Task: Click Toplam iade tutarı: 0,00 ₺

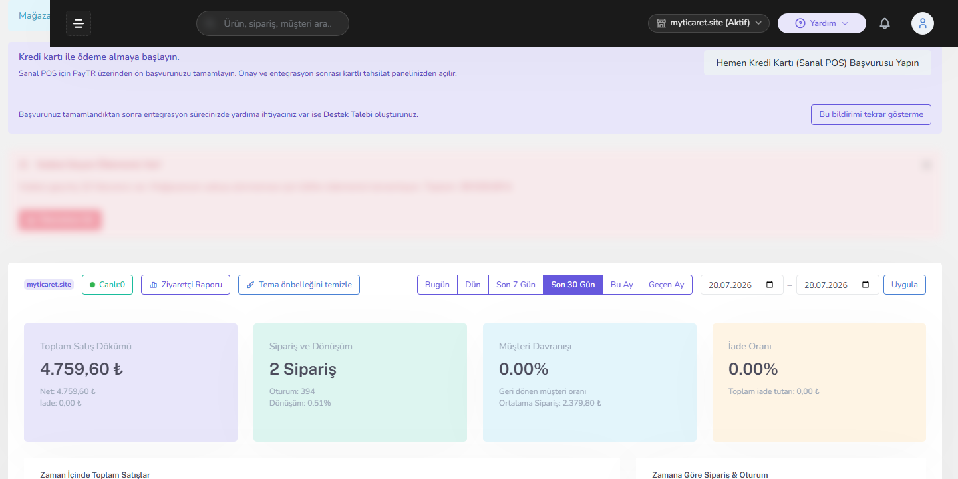Action: coord(774,391)
